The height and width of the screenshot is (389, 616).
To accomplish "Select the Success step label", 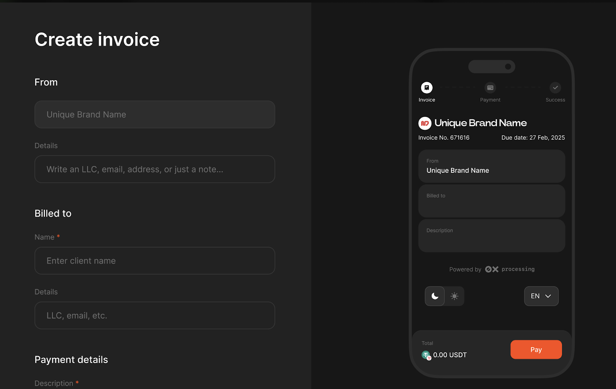I will 555,100.
